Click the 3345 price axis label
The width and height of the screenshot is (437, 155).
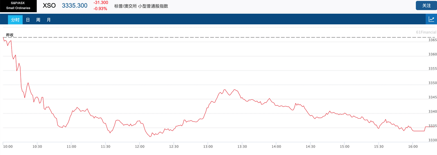tap(433, 97)
